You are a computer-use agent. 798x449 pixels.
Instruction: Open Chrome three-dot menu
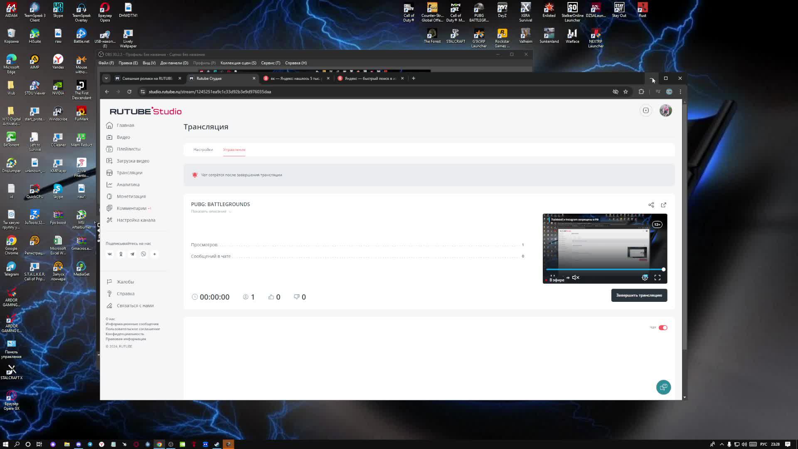pos(680,91)
